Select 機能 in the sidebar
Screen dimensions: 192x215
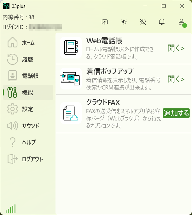pos(28,93)
